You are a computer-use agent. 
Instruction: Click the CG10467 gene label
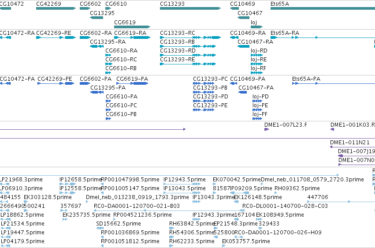250,13
